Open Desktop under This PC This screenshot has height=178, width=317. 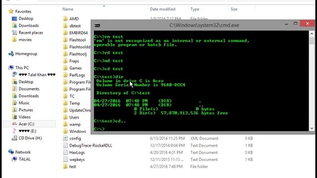tap(26, 82)
